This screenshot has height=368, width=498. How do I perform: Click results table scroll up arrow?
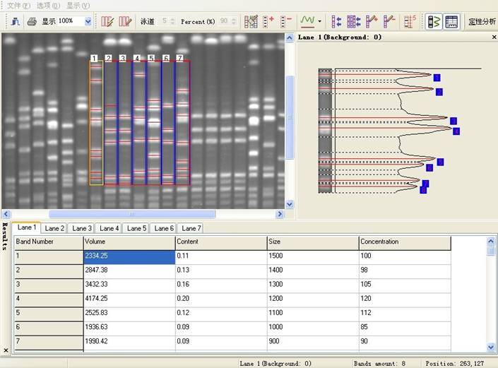pos(491,241)
